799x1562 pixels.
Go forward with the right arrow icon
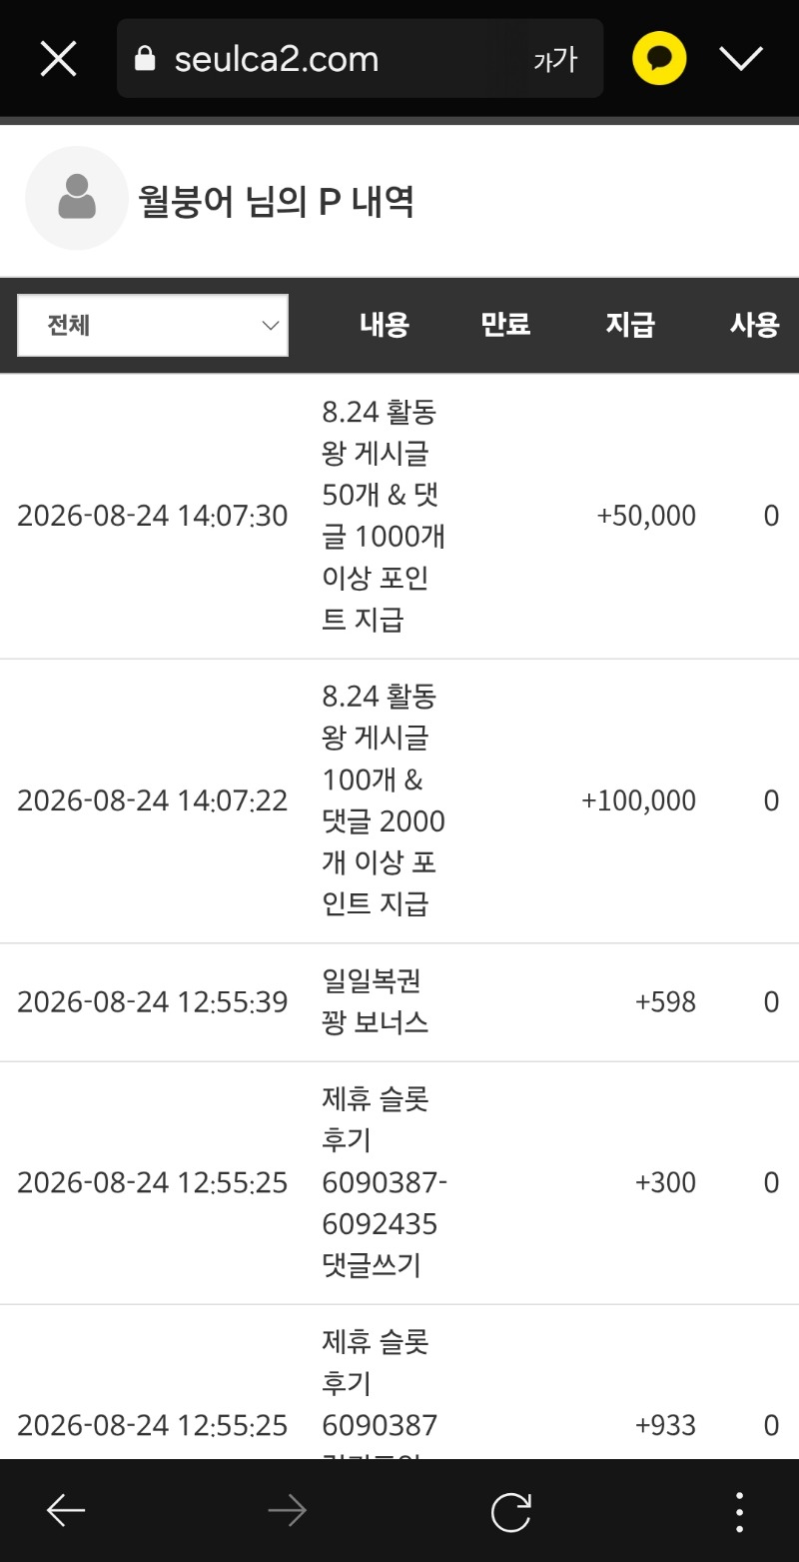pos(288,1511)
